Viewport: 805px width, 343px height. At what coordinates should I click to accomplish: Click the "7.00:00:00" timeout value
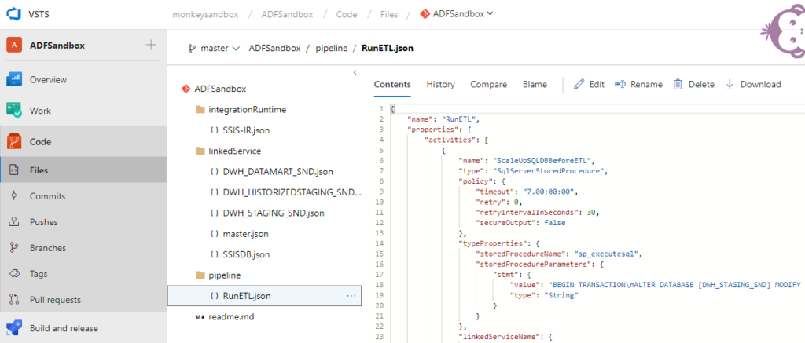pos(550,192)
